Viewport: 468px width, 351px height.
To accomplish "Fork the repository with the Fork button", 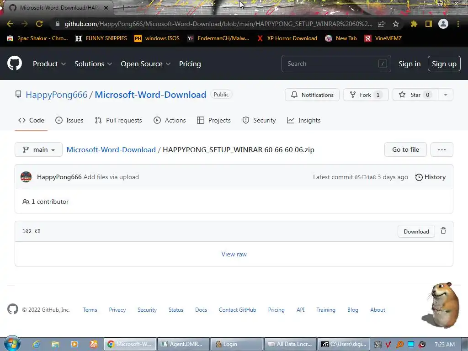I will (x=366, y=95).
